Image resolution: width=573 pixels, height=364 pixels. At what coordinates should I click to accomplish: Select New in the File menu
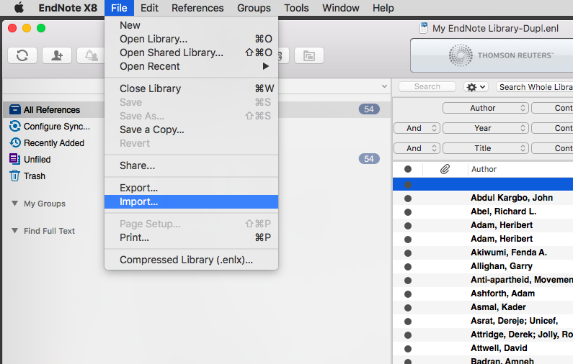191,25
